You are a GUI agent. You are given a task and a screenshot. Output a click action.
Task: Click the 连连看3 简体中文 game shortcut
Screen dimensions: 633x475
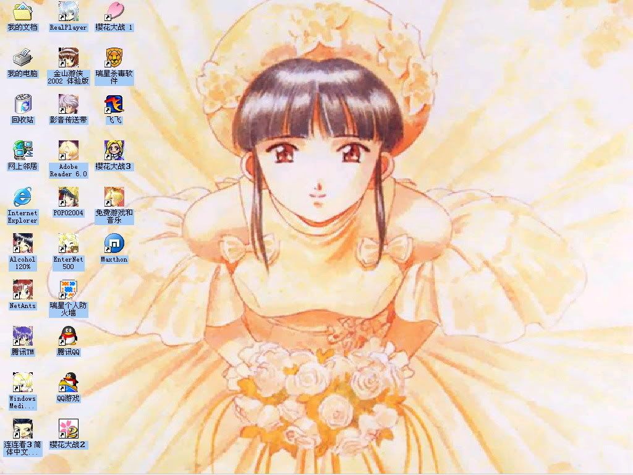click(x=22, y=429)
